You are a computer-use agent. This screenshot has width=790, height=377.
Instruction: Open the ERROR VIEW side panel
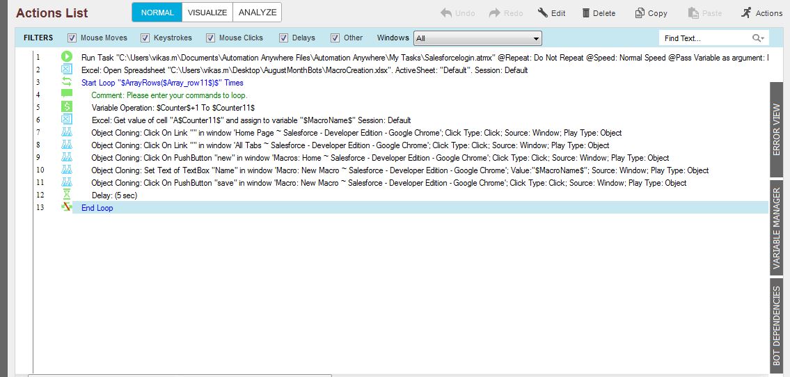(777, 129)
